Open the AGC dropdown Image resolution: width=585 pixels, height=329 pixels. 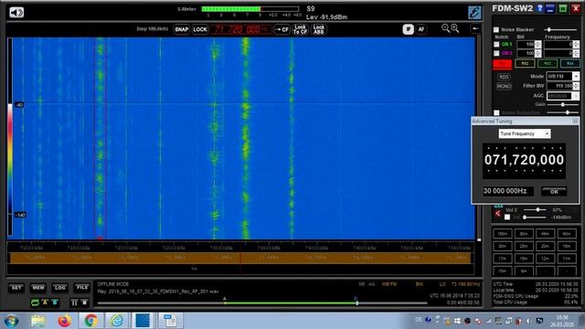[x=563, y=96]
